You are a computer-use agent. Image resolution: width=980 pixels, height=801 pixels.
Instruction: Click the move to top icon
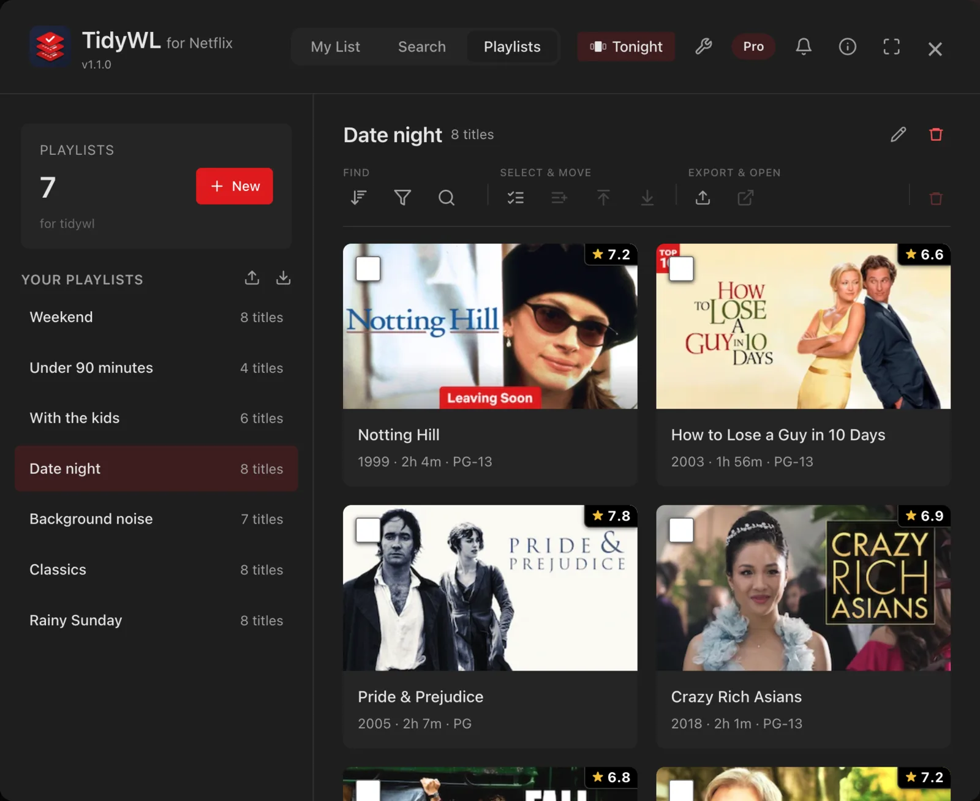[603, 198]
